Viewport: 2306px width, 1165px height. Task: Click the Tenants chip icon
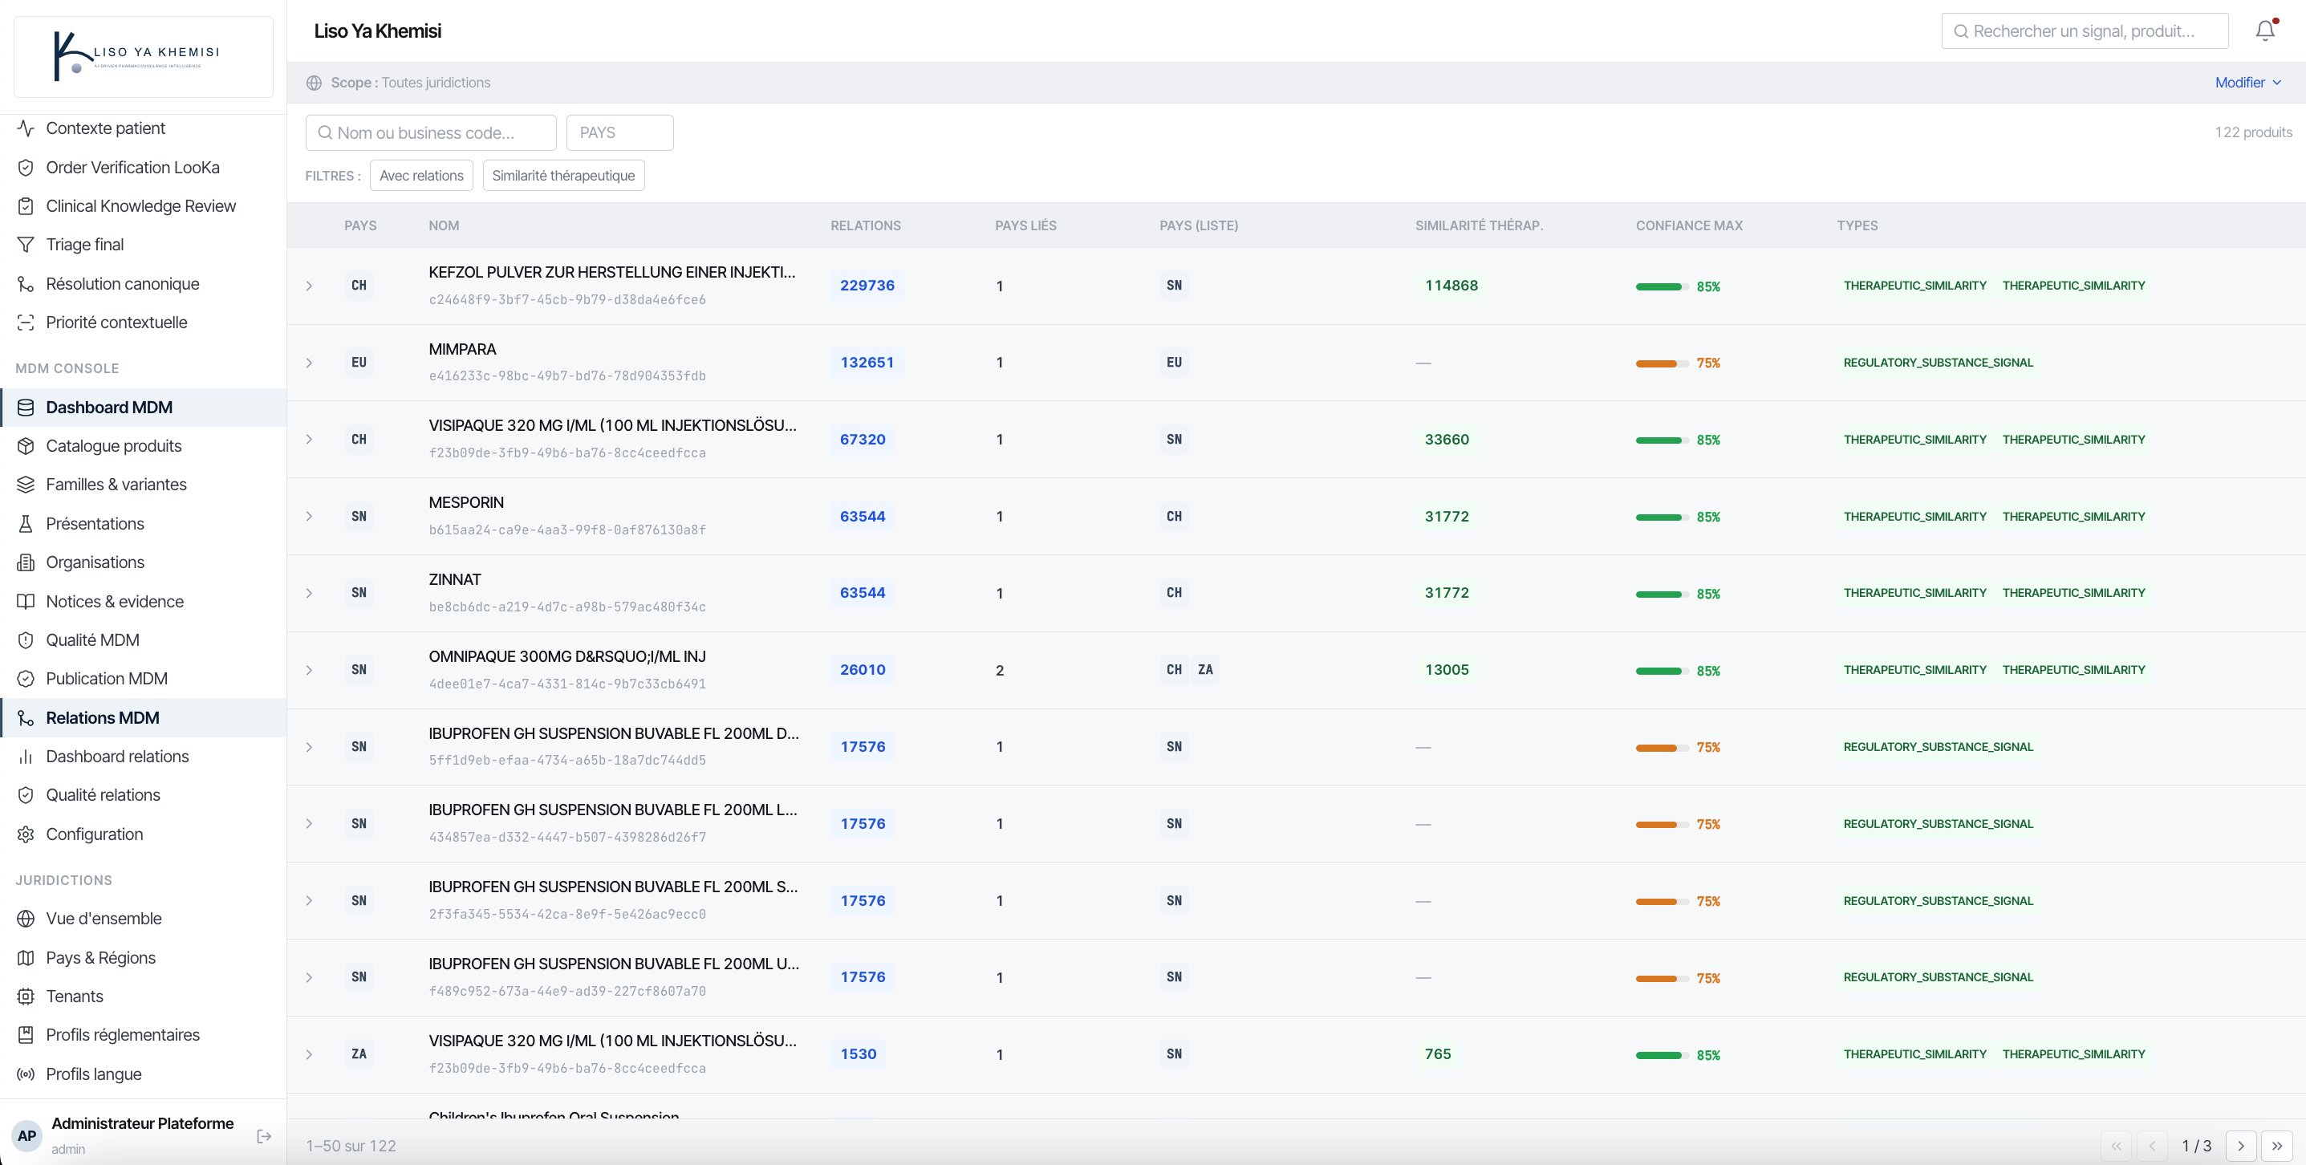(26, 997)
